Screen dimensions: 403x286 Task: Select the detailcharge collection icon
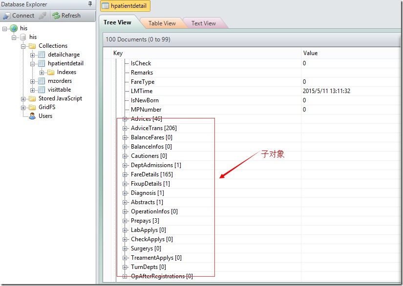(42, 55)
